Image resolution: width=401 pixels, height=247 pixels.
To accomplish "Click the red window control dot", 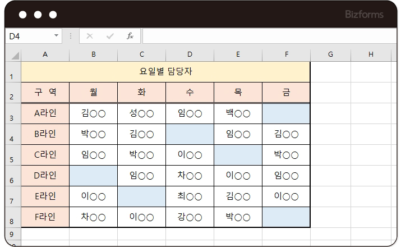I will click(x=22, y=15).
